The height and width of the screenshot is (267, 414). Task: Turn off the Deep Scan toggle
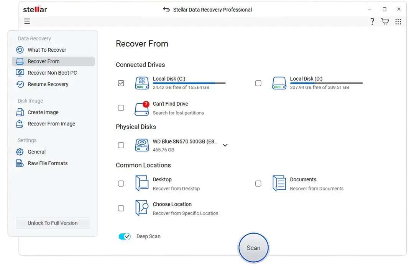(x=125, y=236)
